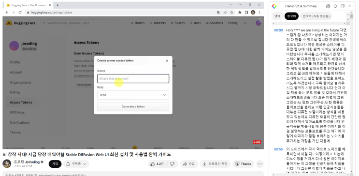Open the 공유 share button
359x176 pixels.
pos(189,164)
